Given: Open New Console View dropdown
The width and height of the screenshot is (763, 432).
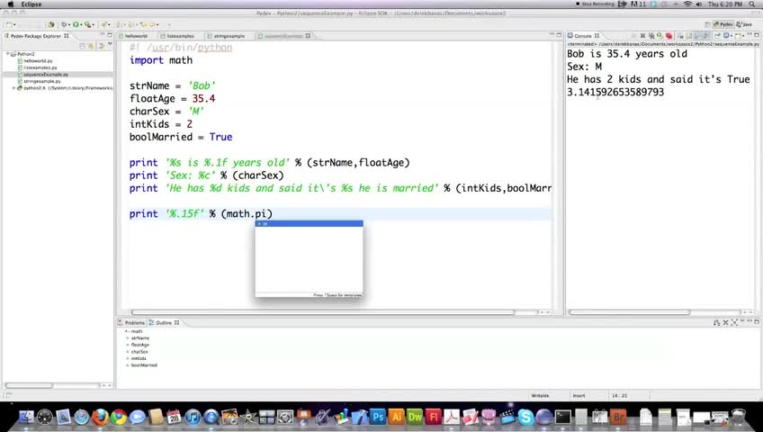Looking at the screenshot, I should click(x=743, y=36).
